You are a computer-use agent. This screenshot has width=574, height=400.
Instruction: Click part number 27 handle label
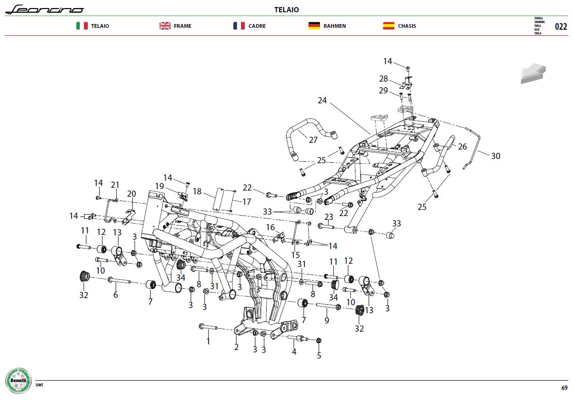313,140
